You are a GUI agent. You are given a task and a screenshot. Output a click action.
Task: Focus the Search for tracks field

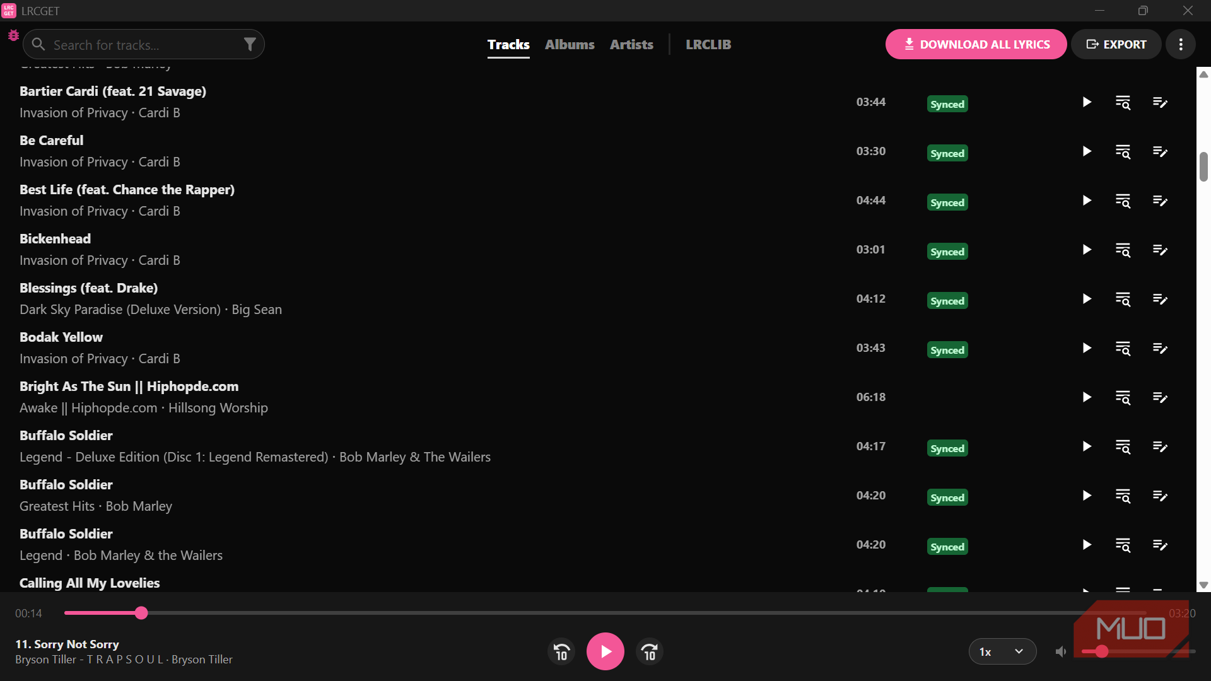pos(144,44)
